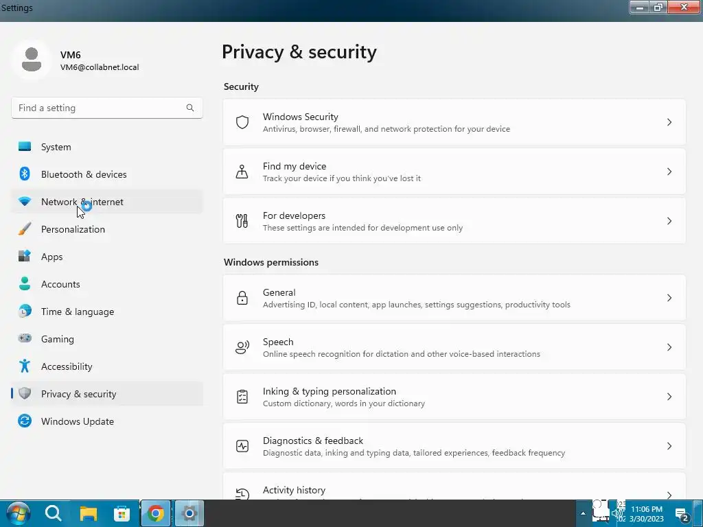Screen dimensions: 703x527
Task: Open notification center with badge 2
Action: 683,515
